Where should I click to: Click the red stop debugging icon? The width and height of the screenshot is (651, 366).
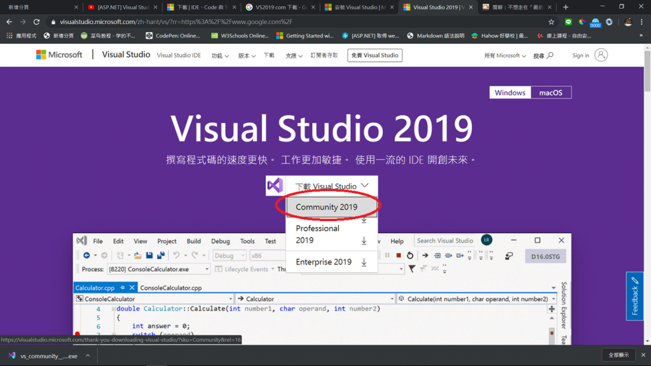pyautogui.click(x=399, y=255)
